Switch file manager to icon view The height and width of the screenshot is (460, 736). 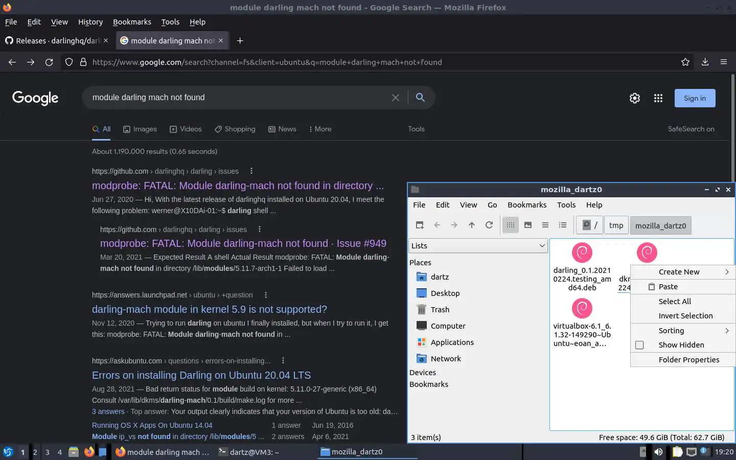coord(511,225)
